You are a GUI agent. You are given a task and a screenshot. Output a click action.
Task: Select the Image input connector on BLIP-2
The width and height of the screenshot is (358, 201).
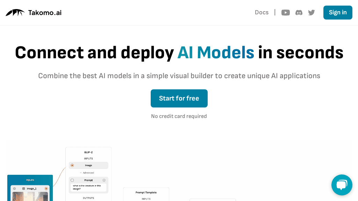click(72, 165)
